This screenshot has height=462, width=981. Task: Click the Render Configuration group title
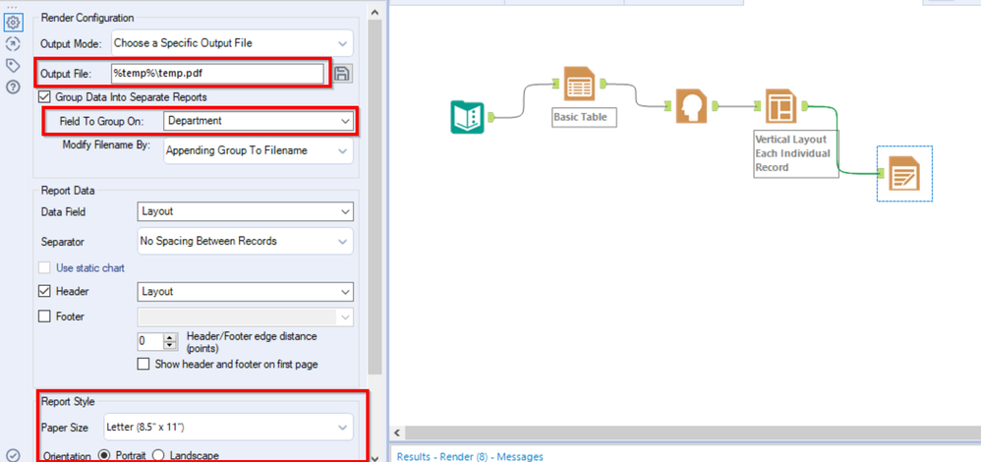[x=87, y=18]
